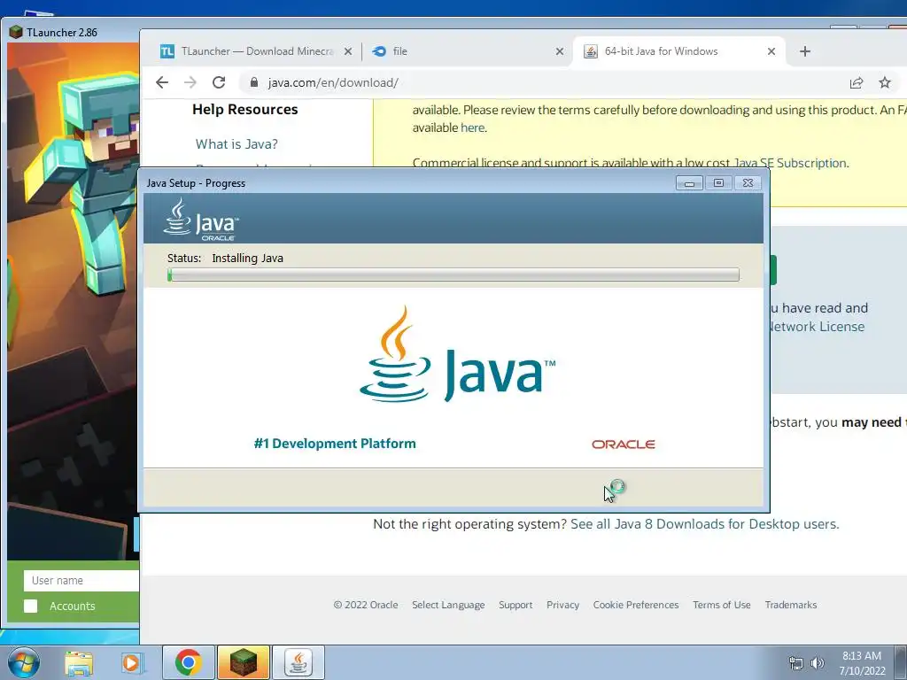Open the Terms of Use link
The image size is (907, 680).
coord(722,605)
